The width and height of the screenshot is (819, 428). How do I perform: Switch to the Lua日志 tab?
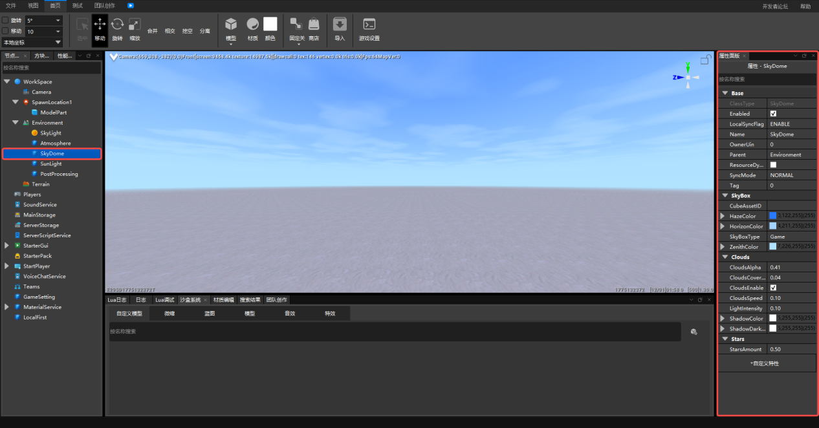click(x=116, y=300)
